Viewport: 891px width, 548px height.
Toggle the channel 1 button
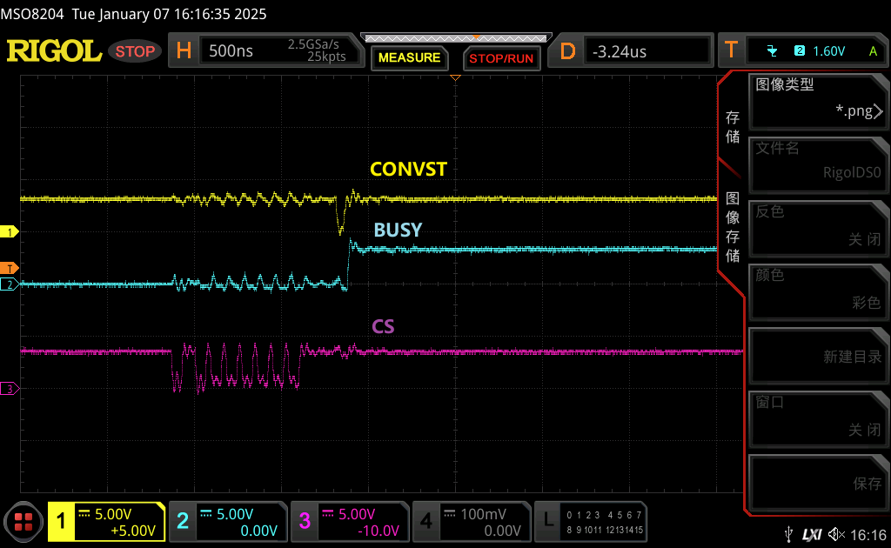[61, 521]
